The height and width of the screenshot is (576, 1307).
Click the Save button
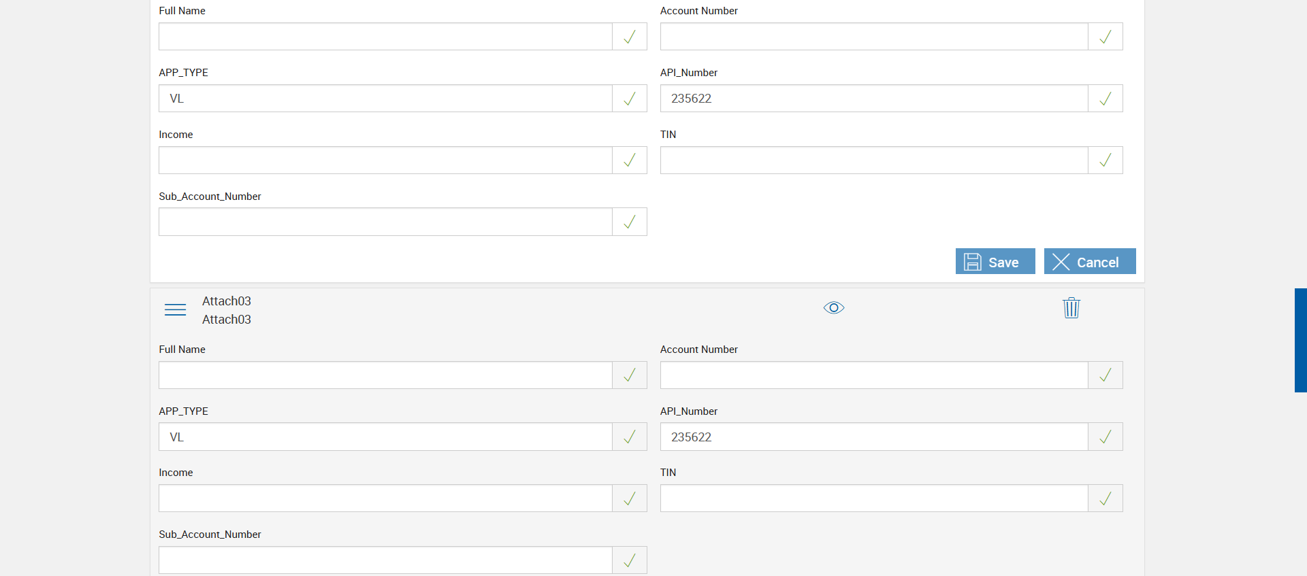coord(995,262)
